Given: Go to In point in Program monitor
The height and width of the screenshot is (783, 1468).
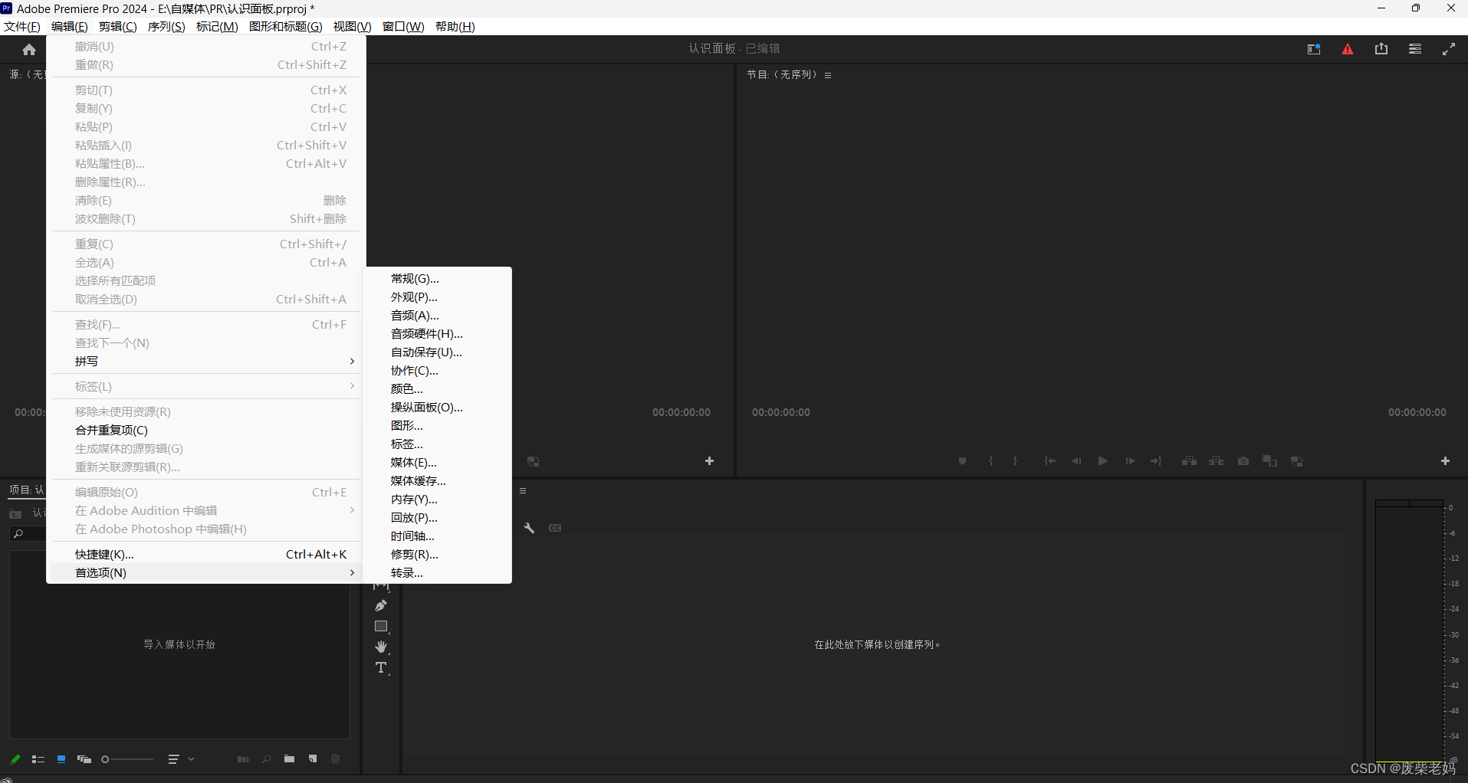Looking at the screenshot, I should (1050, 461).
